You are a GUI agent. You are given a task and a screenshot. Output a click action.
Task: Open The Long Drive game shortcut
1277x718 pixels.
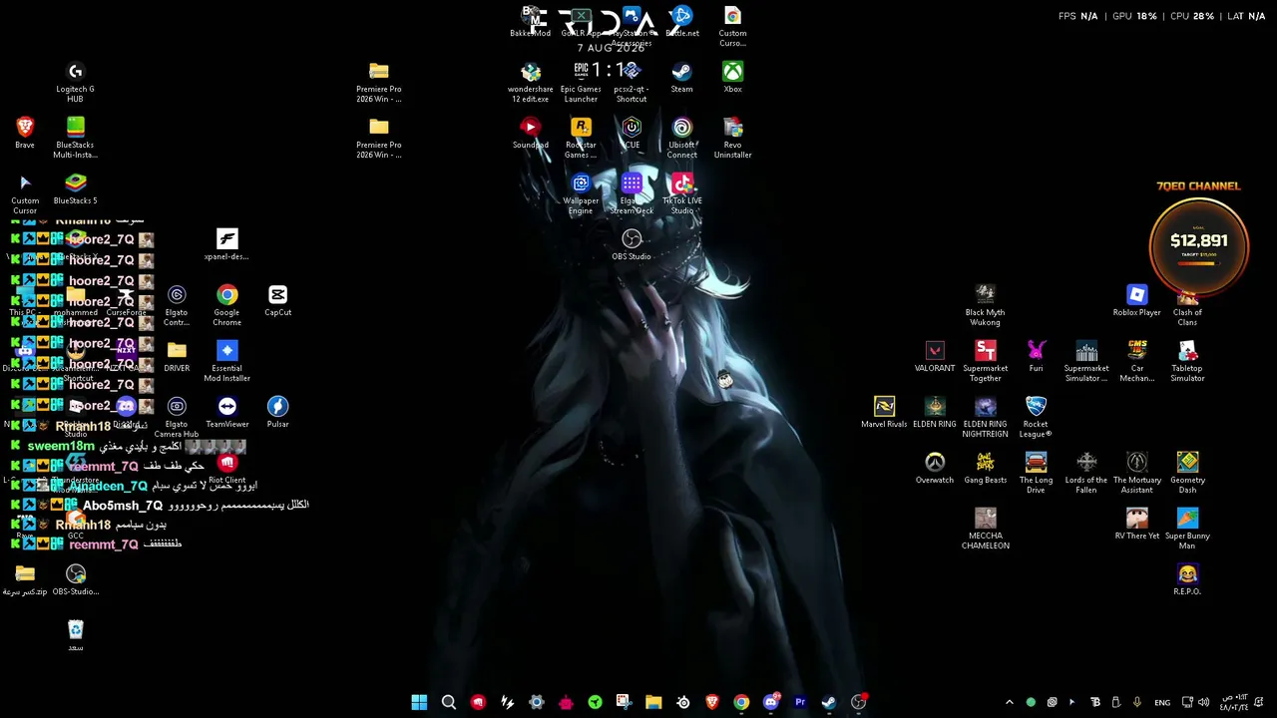[x=1036, y=473]
